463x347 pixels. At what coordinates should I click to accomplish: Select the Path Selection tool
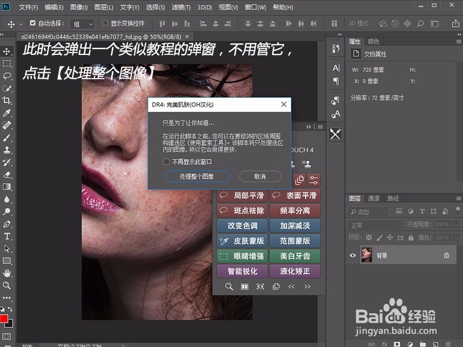pos(6,249)
